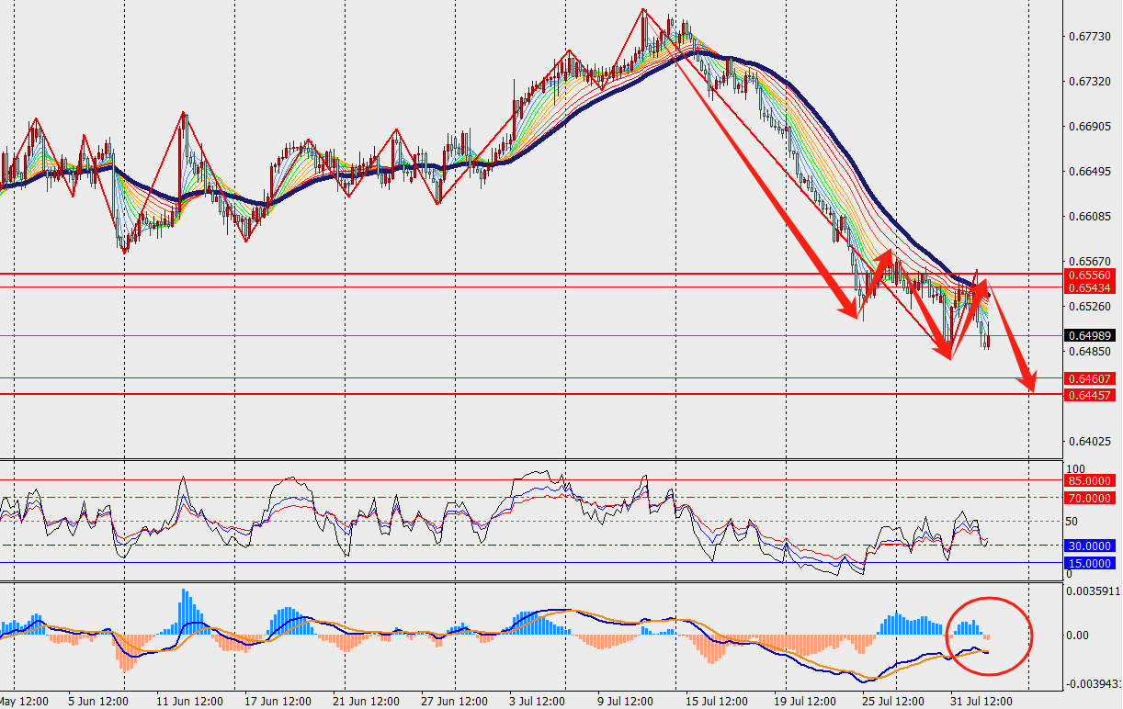Click the red 85.0000 overbought level label
1123x709 pixels.
point(1089,480)
